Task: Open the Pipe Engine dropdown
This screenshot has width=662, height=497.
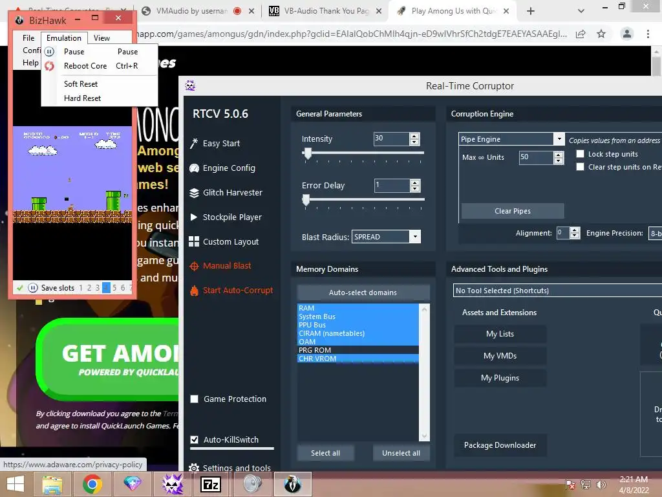Action: click(x=559, y=139)
